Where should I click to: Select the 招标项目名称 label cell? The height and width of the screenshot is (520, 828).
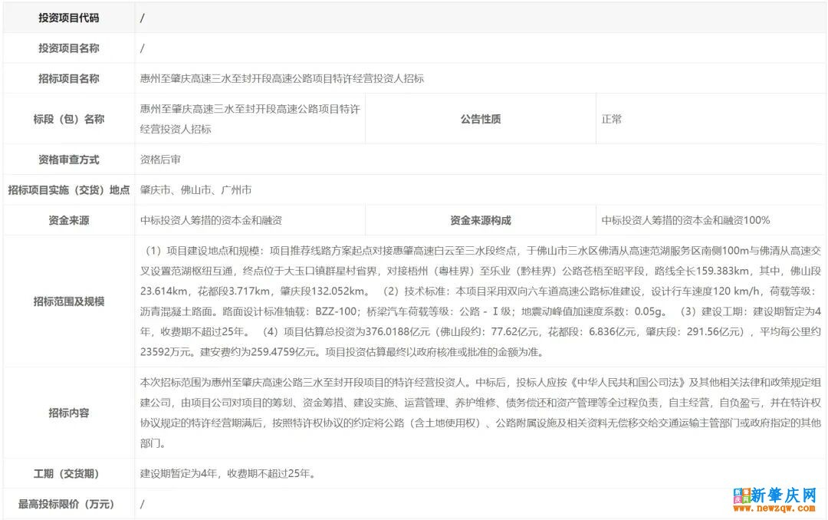coord(68,78)
